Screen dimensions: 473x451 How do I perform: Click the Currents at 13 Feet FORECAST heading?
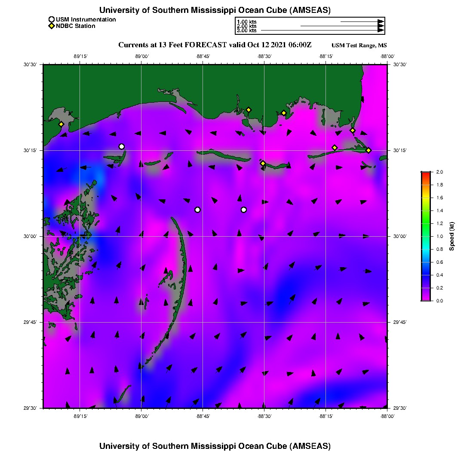215,45
